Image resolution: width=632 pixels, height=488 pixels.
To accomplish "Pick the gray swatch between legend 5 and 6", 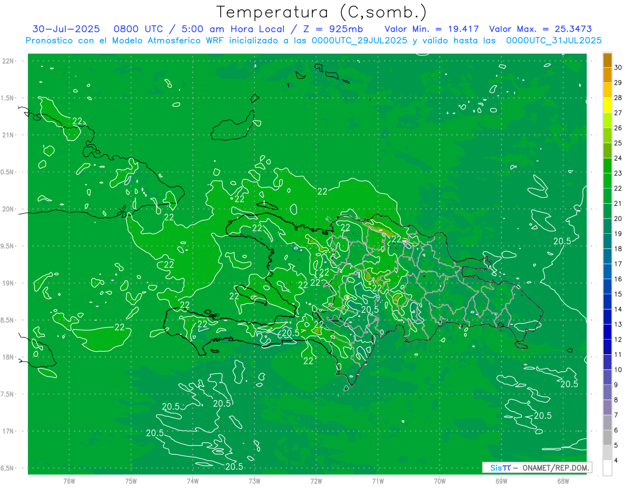I will [607, 437].
